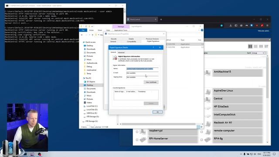Open the notification center in system tray
This screenshot has height=157, width=279.
coord(274,154)
